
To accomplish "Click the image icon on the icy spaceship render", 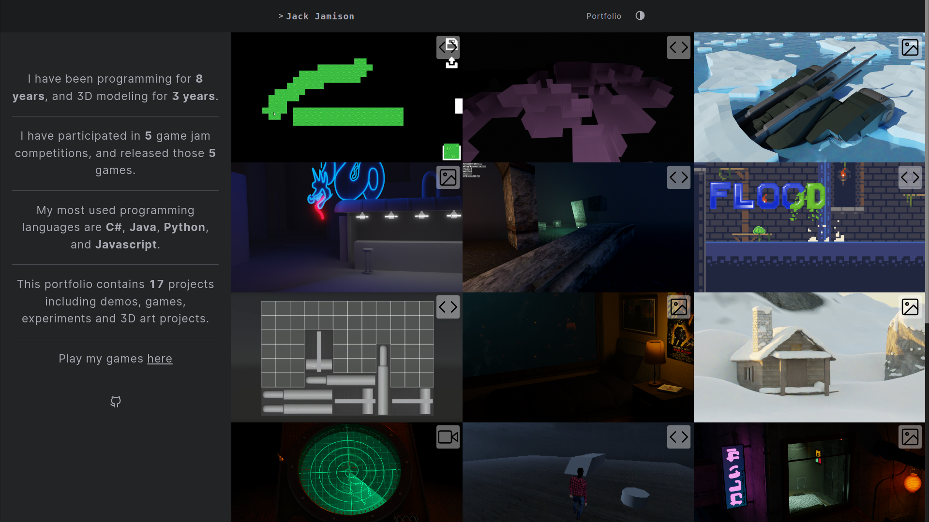I will tap(910, 47).
